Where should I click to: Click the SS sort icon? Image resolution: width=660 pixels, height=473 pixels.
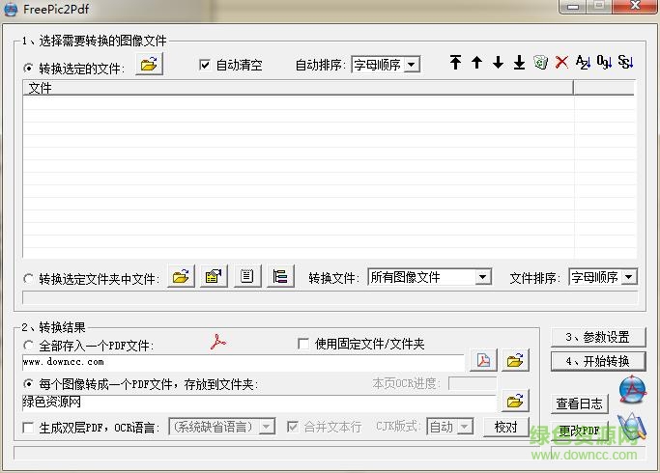[625, 62]
